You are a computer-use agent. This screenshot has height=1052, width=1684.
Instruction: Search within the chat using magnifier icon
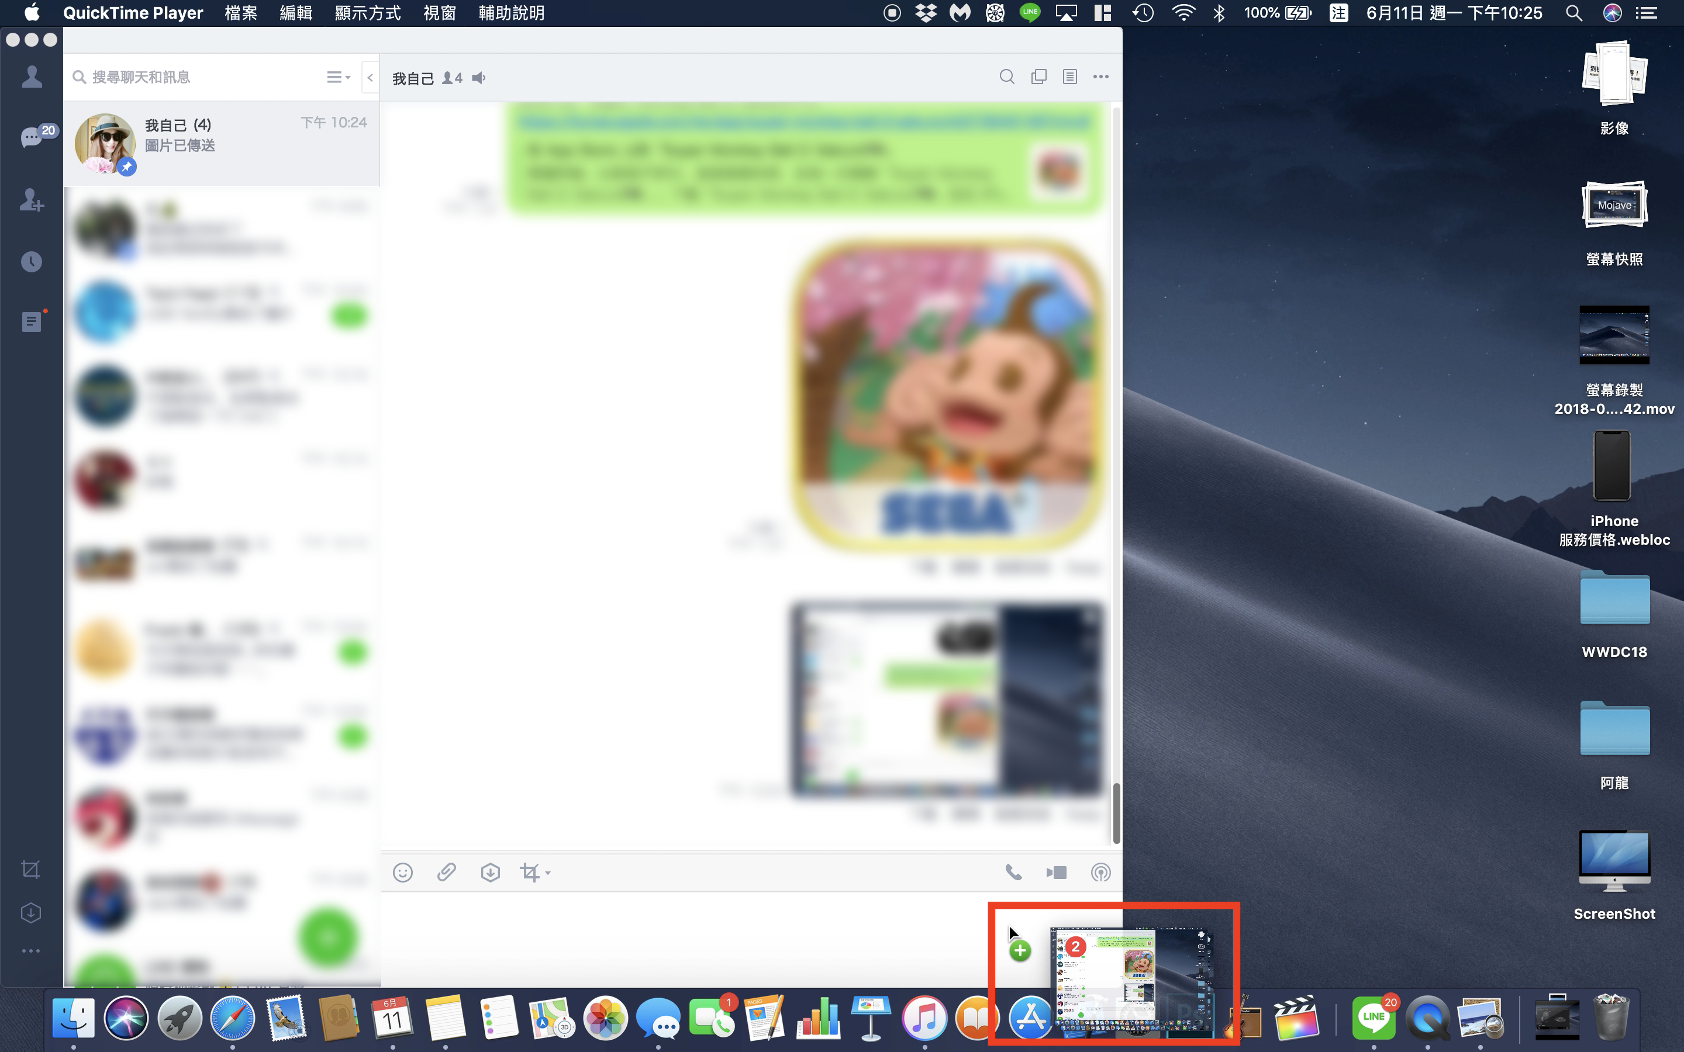[x=1006, y=77]
